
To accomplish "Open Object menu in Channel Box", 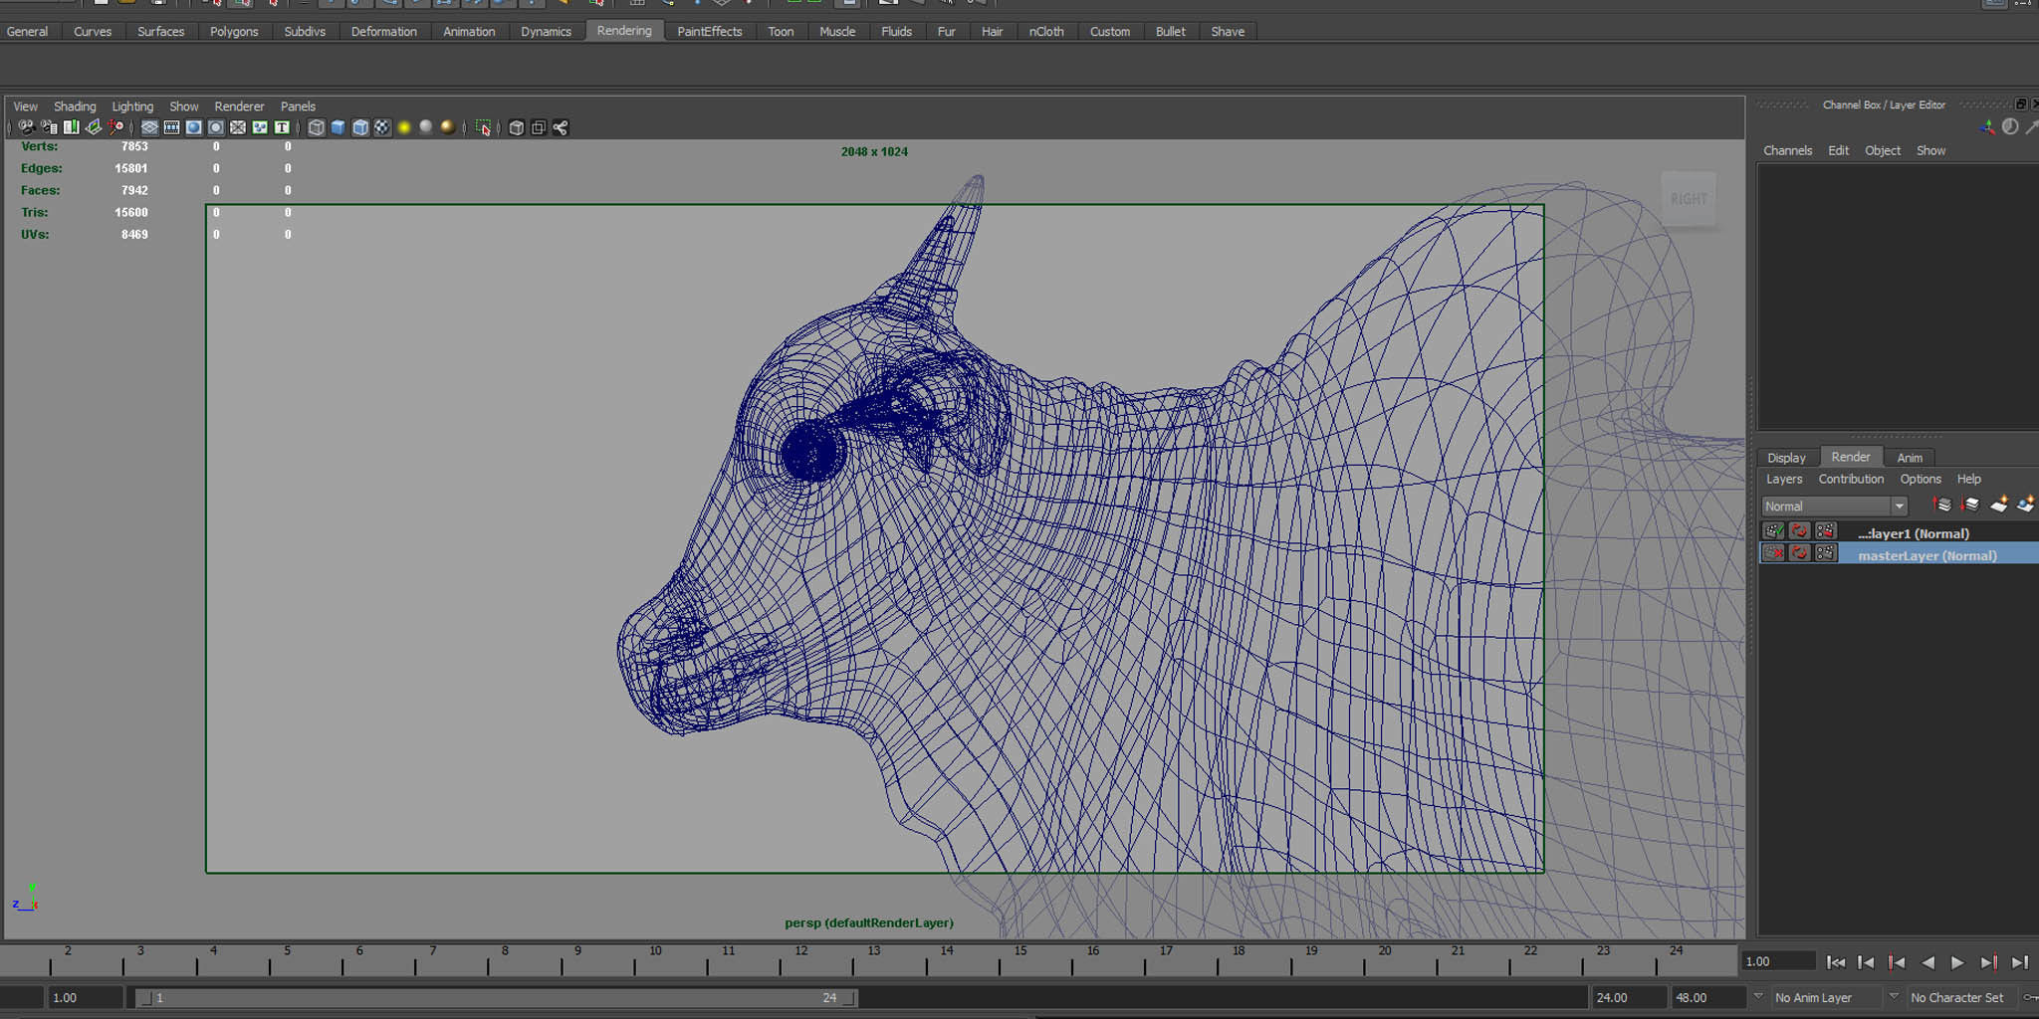I will 1883,150.
